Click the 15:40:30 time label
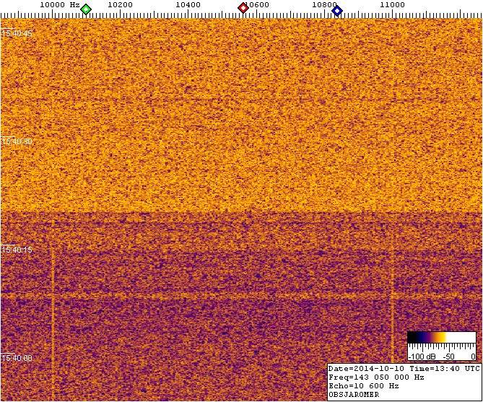 [17, 141]
